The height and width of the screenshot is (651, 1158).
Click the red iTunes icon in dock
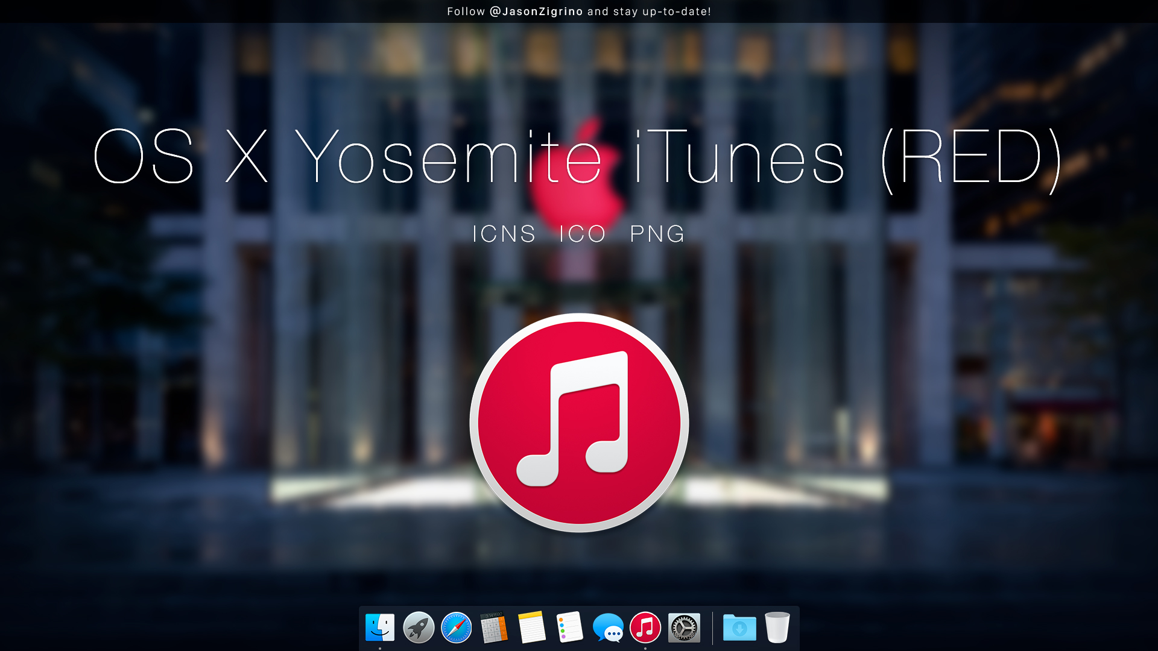pos(645,627)
